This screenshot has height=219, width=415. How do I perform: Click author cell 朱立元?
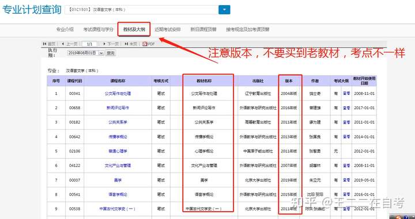[x=315, y=180]
